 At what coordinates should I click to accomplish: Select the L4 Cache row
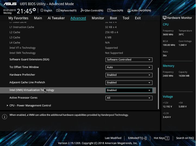coord(78,42)
